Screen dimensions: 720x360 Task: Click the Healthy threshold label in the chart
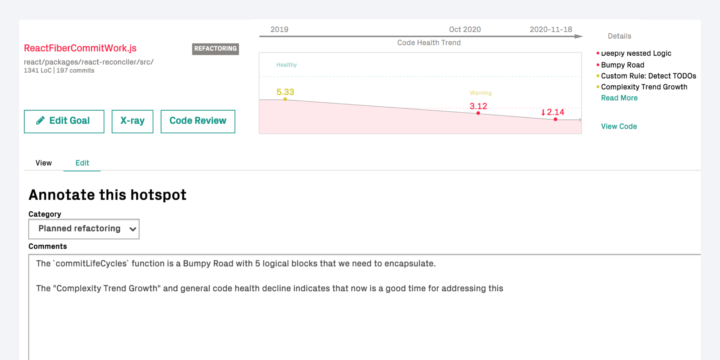pos(286,65)
